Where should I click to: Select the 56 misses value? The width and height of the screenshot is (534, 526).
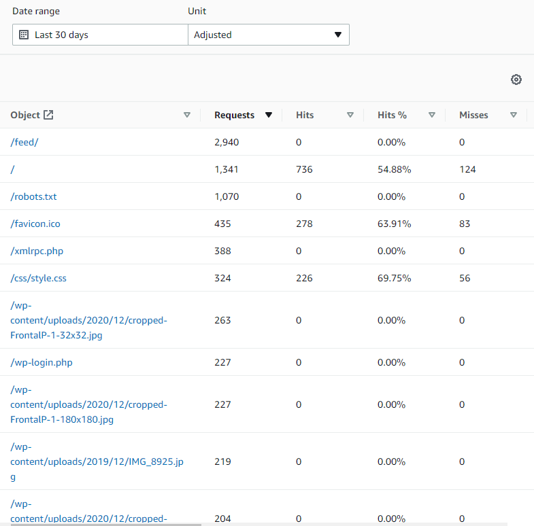point(465,278)
